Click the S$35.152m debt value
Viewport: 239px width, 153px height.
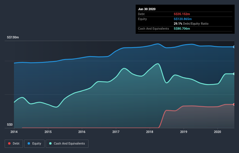coord(182,14)
